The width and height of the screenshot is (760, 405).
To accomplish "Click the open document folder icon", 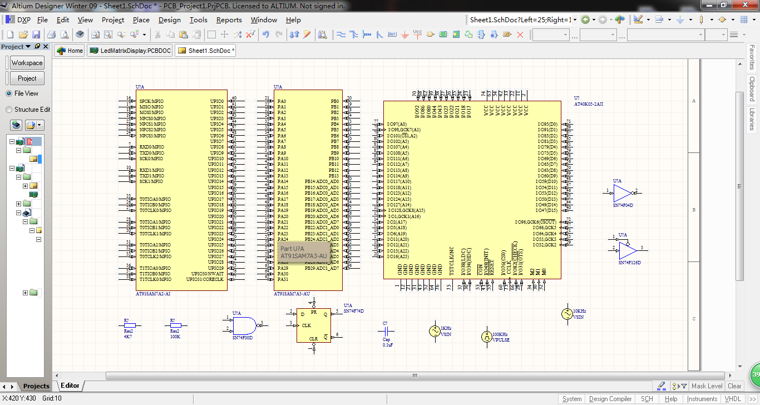I will click(23, 34).
